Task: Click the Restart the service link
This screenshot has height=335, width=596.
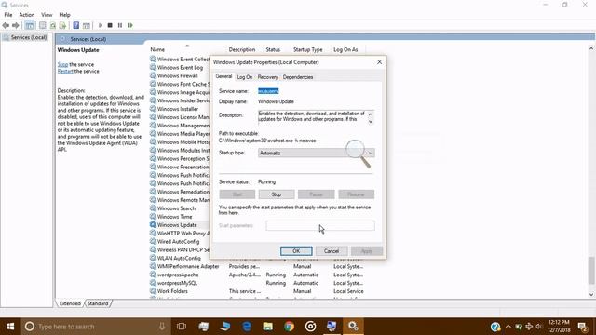Action: pos(65,71)
